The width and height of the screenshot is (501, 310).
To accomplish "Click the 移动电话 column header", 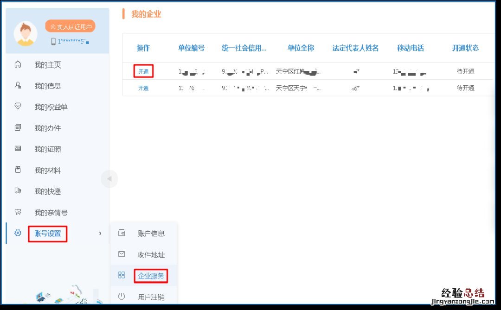I will point(411,48).
